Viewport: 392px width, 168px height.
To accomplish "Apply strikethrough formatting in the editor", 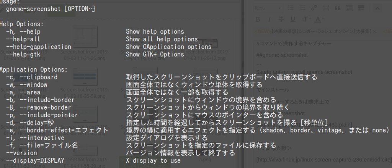I will [281, 19].
